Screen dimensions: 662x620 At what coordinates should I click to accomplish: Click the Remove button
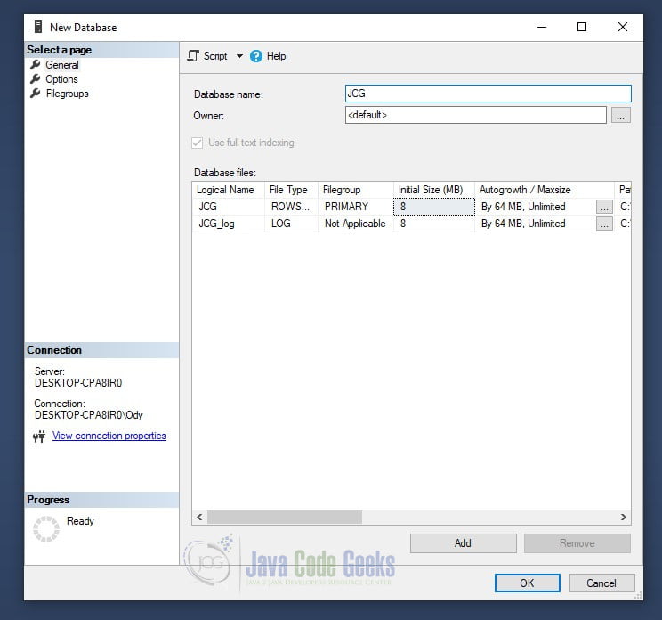(x=577, y=543)
